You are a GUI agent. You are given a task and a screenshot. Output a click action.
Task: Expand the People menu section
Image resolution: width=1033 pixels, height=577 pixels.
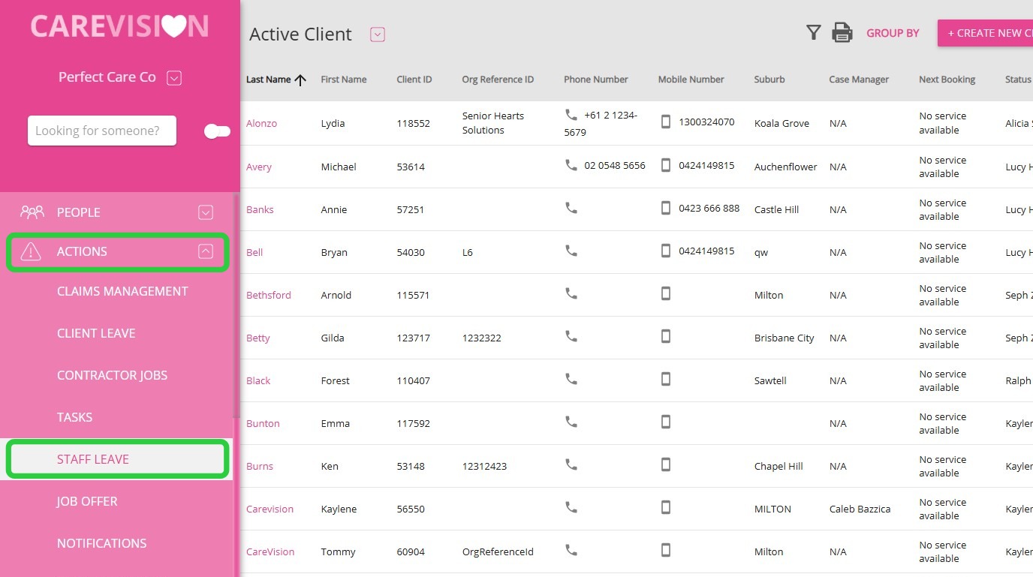205,212
